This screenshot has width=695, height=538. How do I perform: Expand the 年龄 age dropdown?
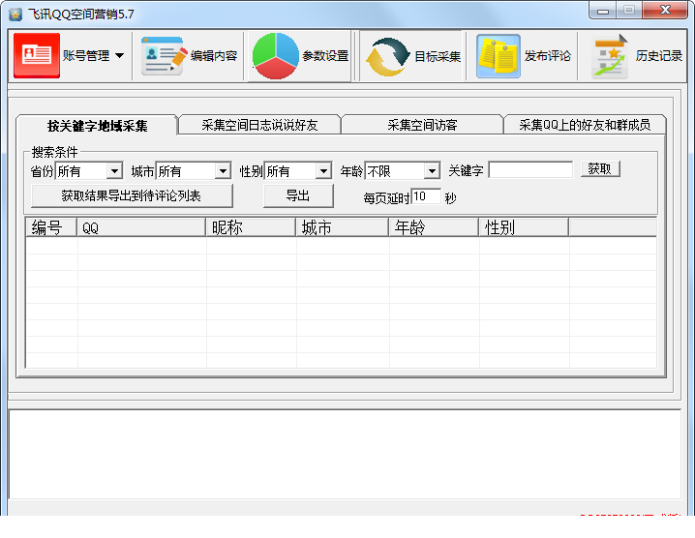point(432,171)
